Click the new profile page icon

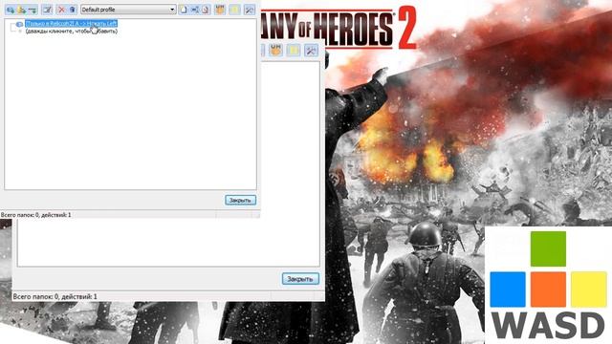[x=184, y=10]
